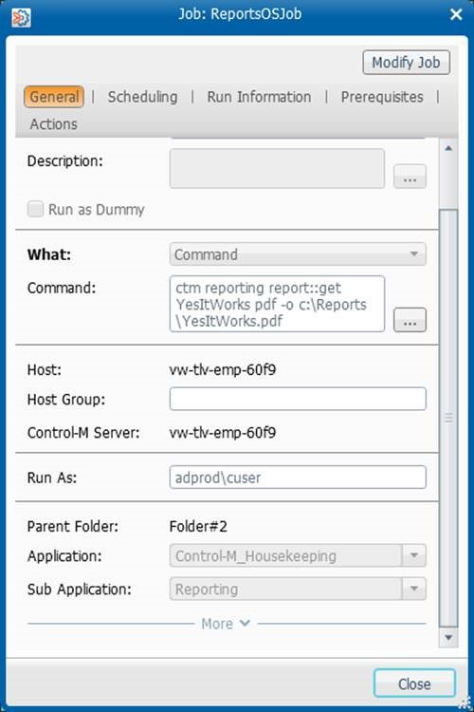Expand the Sub Application dropdown arrow

pos(413,589)
